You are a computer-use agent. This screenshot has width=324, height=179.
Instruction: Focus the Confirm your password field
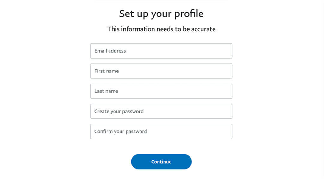161,131
